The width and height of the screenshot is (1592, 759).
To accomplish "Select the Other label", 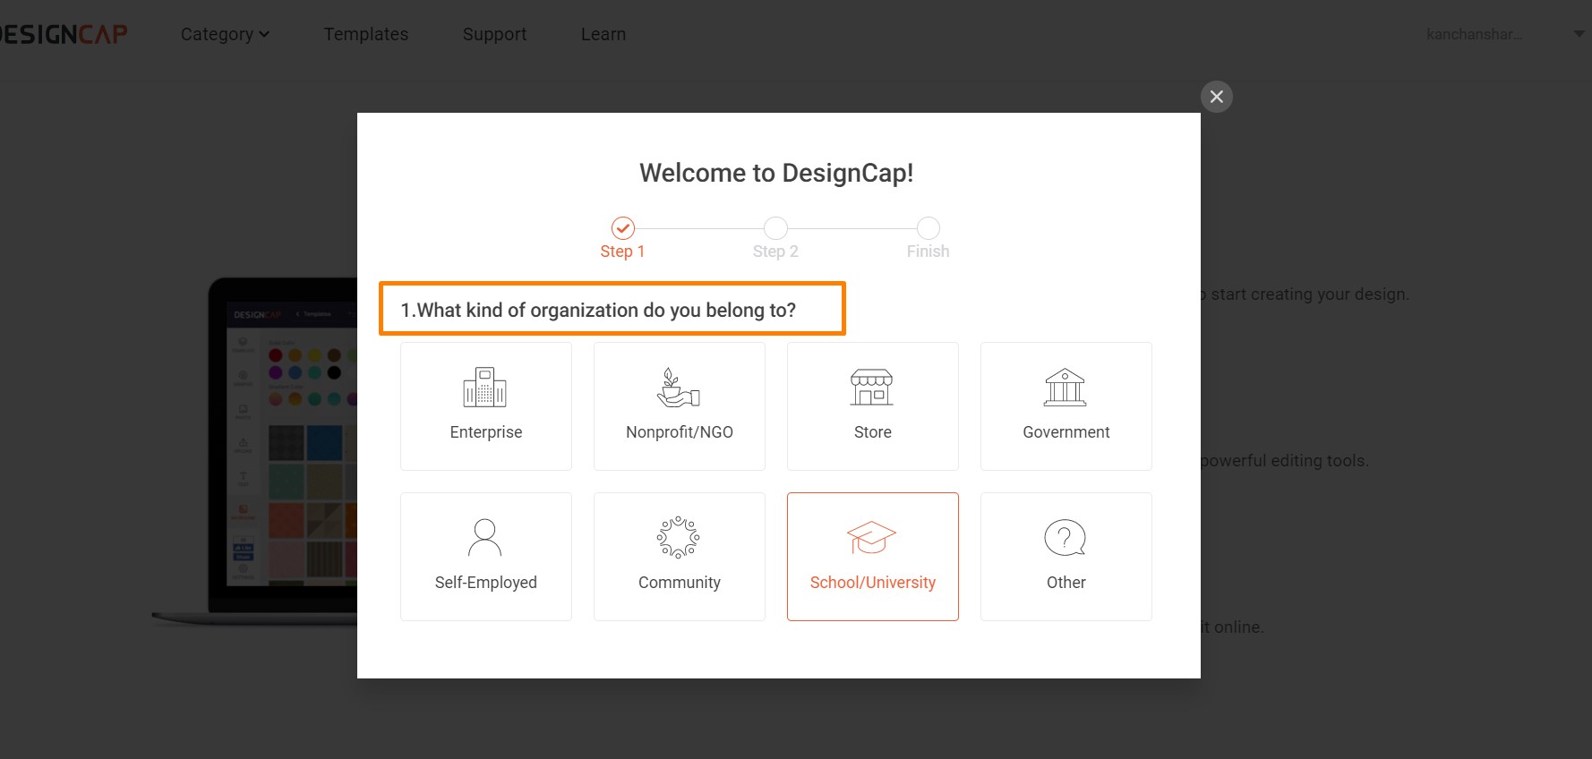I will point(1066,583).
